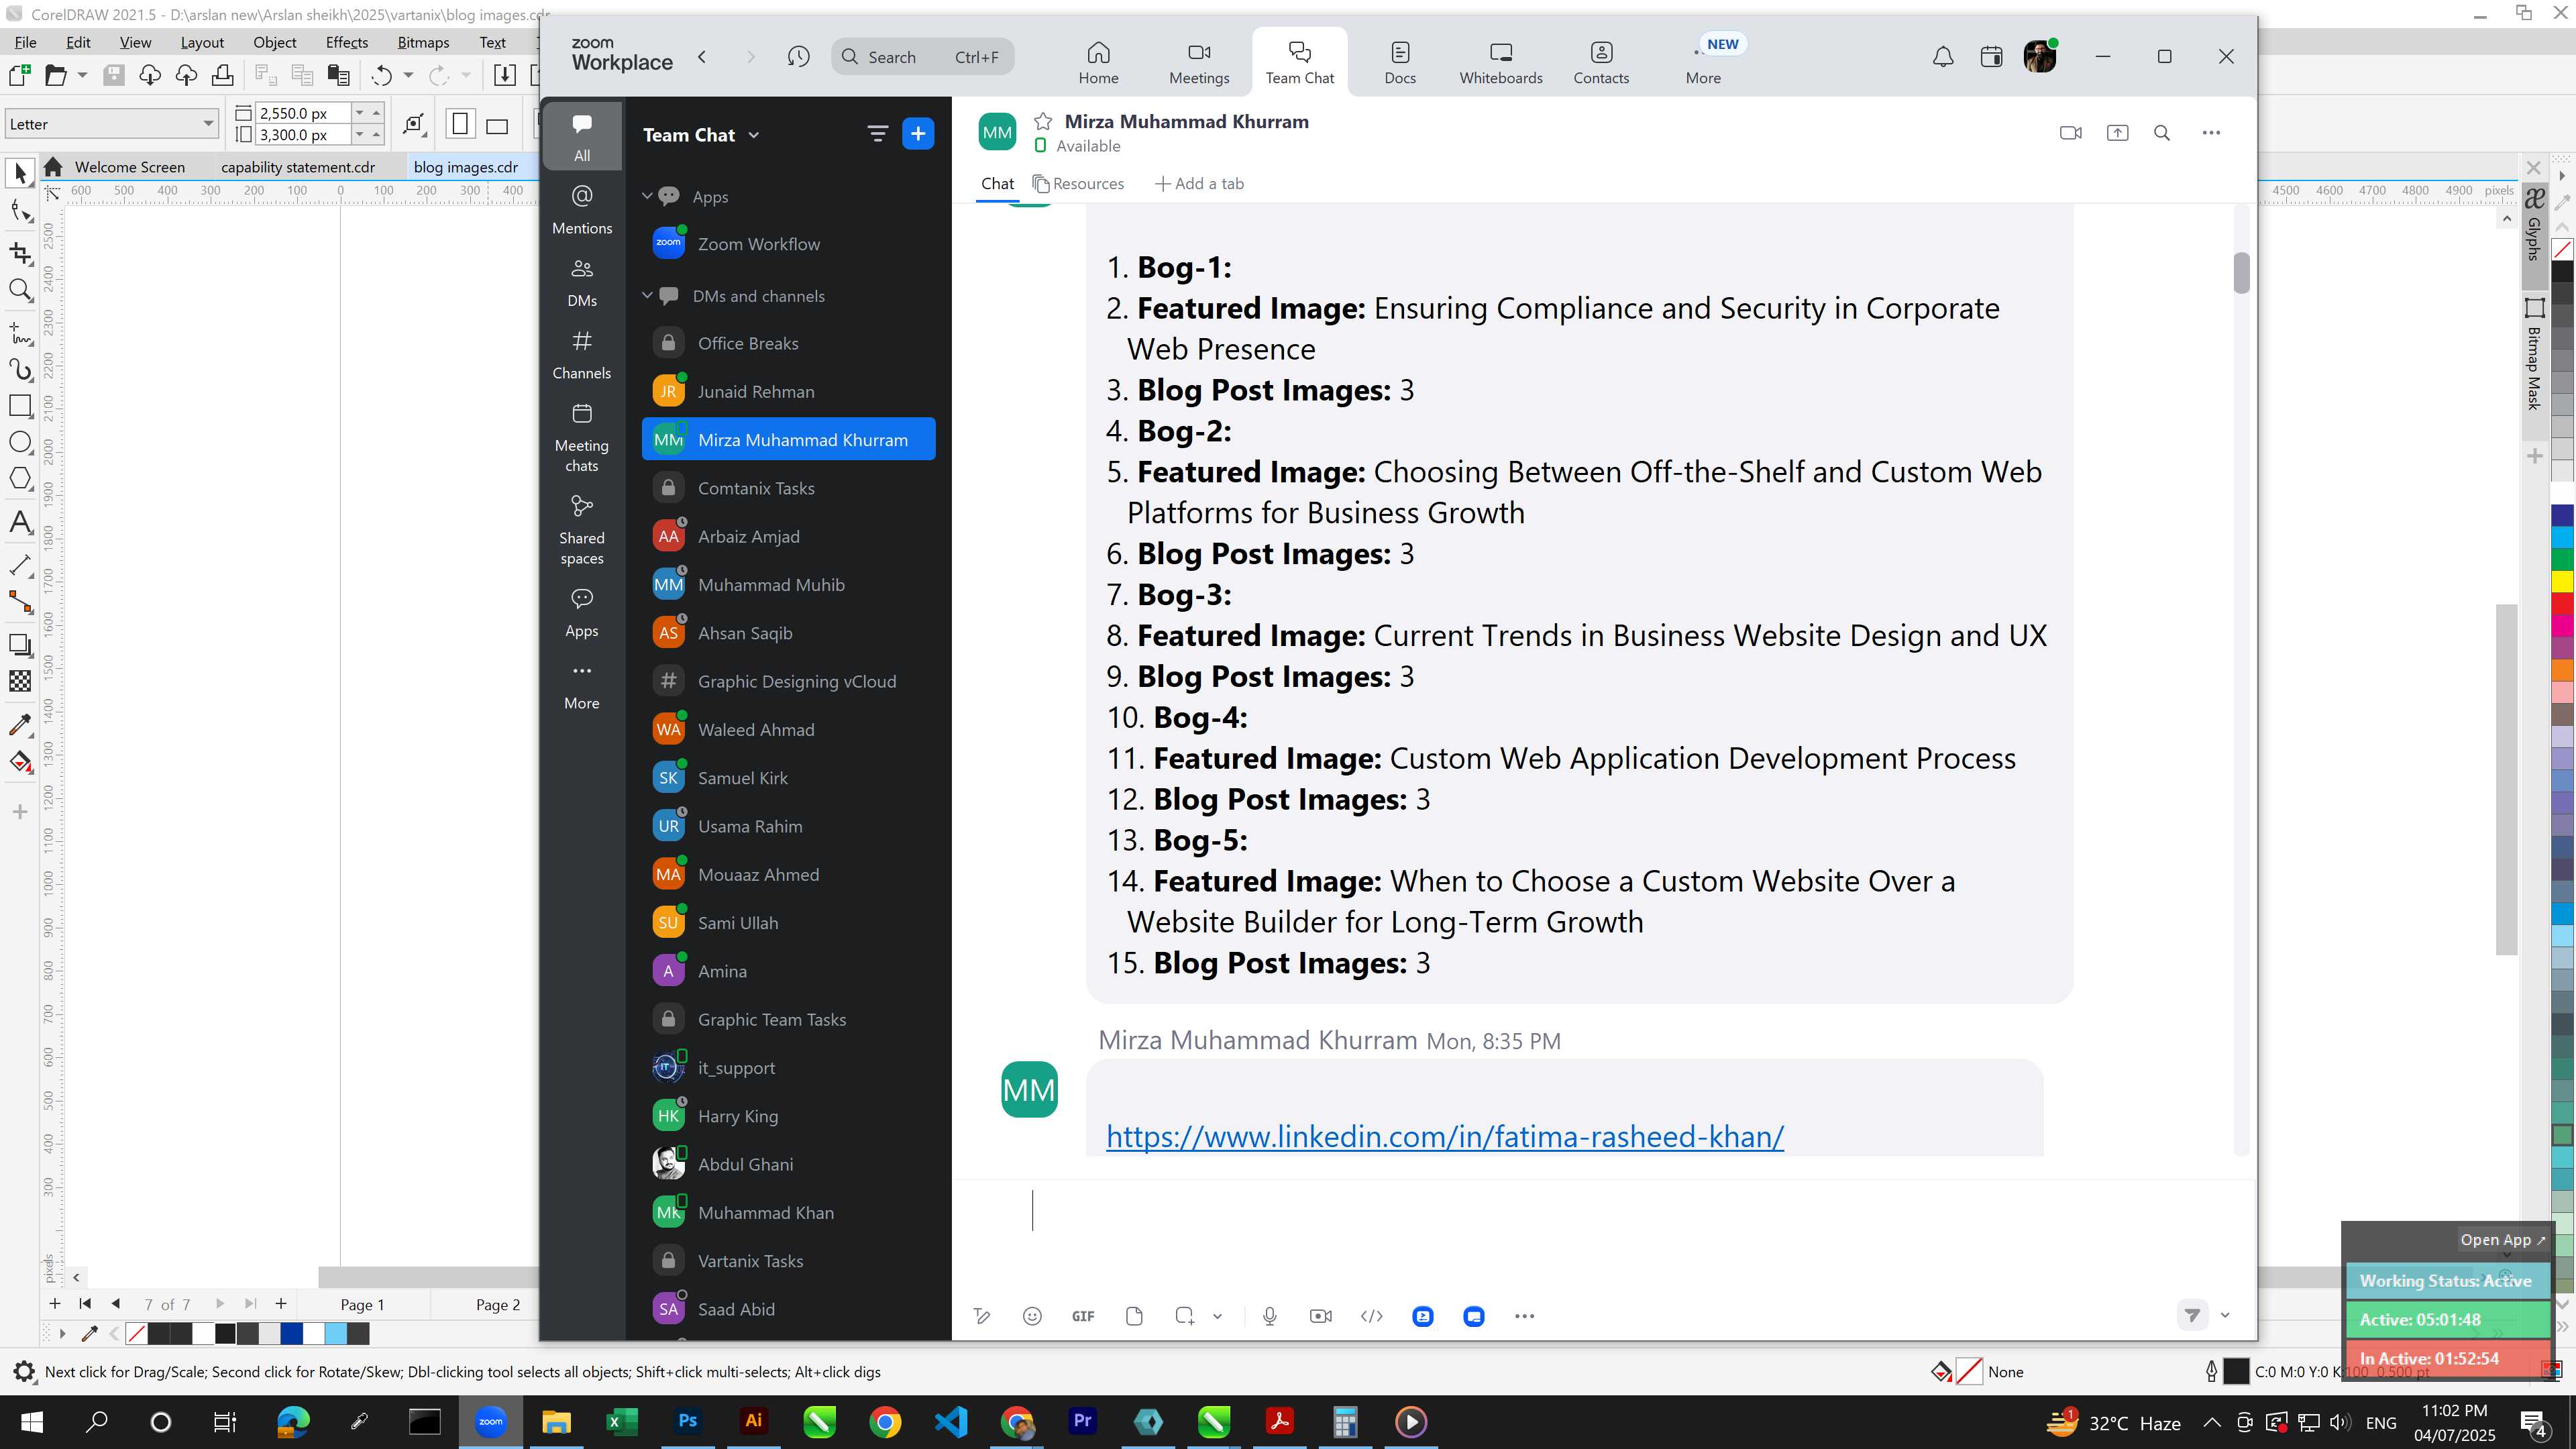Click the new chat plus button
The height and width of the screenshot is (1449, 2576).
918,134
